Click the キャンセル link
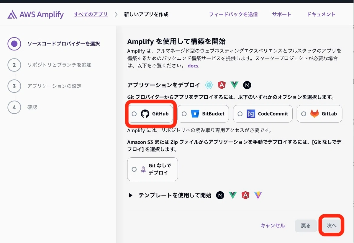 tap(273, 226)
